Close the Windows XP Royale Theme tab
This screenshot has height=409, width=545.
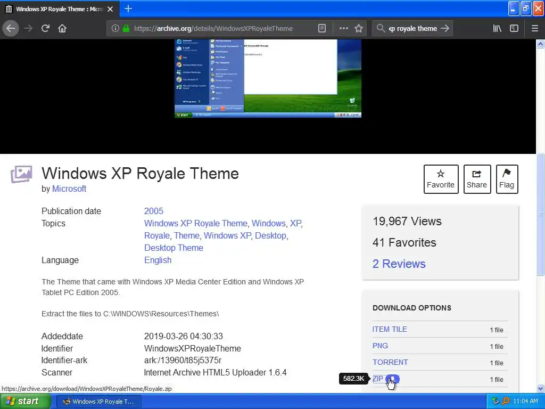point(110,9)
